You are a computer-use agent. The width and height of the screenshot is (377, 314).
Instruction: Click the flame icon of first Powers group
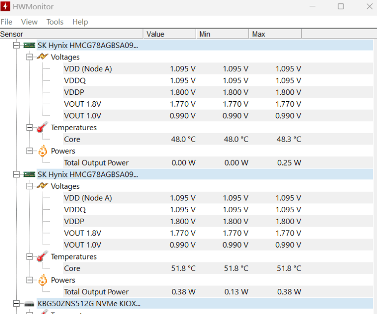(x=43, y=151)
